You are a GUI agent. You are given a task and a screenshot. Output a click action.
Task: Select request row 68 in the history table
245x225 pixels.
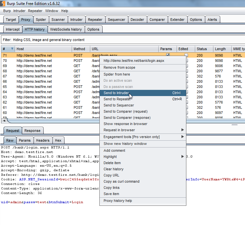pos(49,71)
